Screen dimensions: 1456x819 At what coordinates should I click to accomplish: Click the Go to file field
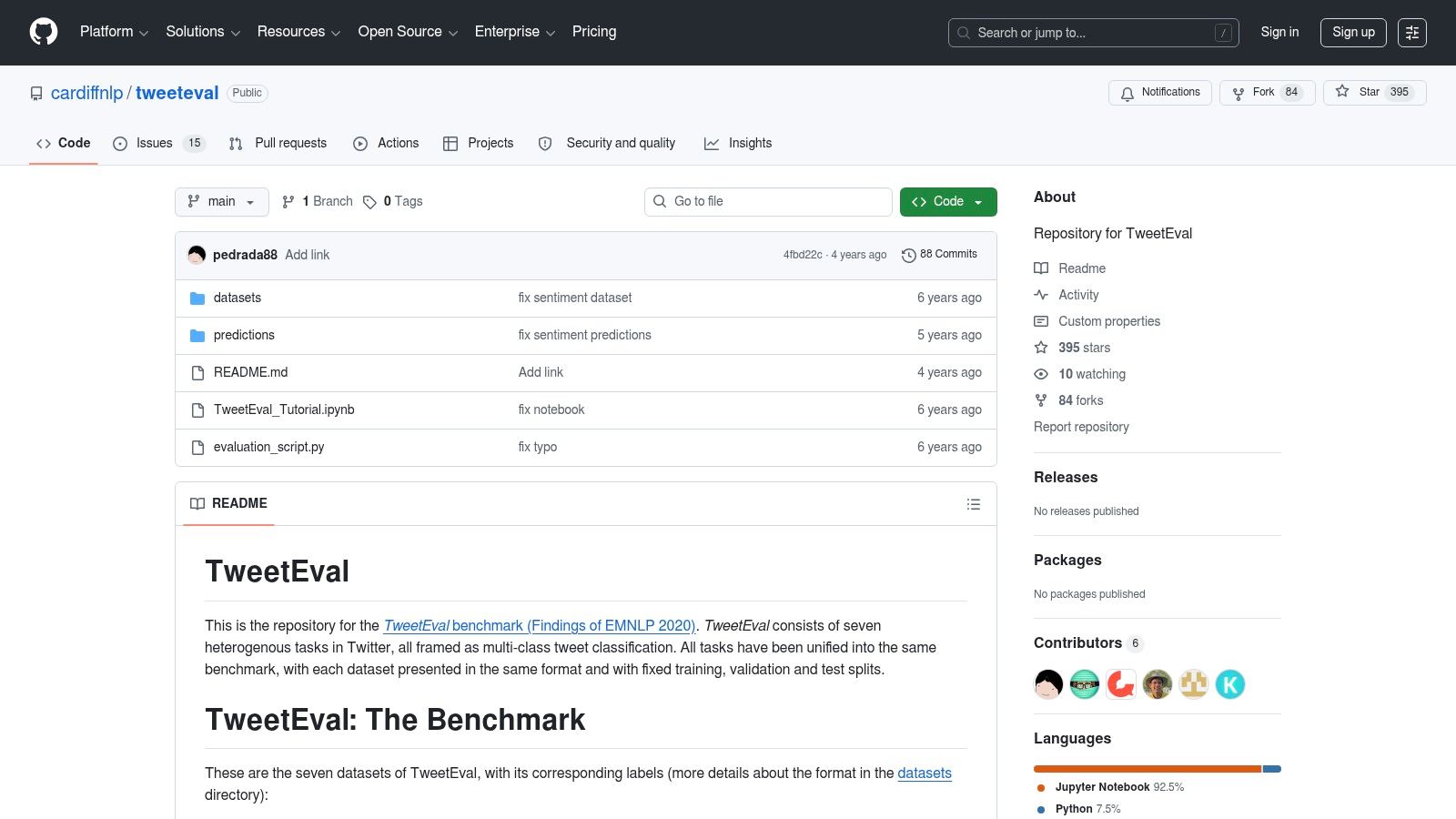click(767, 201)
